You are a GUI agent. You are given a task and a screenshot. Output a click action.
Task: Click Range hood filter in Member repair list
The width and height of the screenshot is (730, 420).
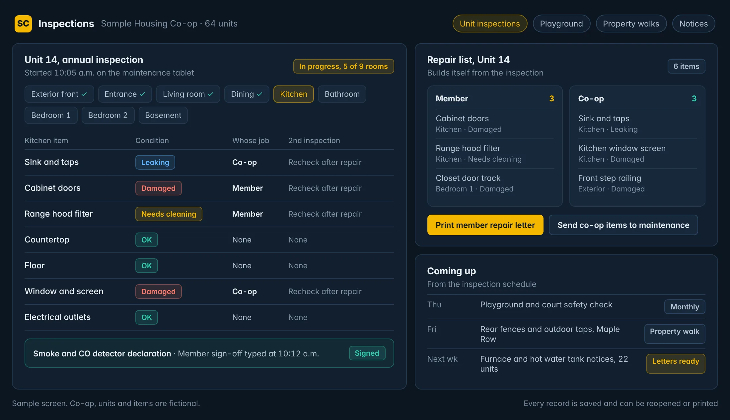pyautogui.click(x=495, y=153)
